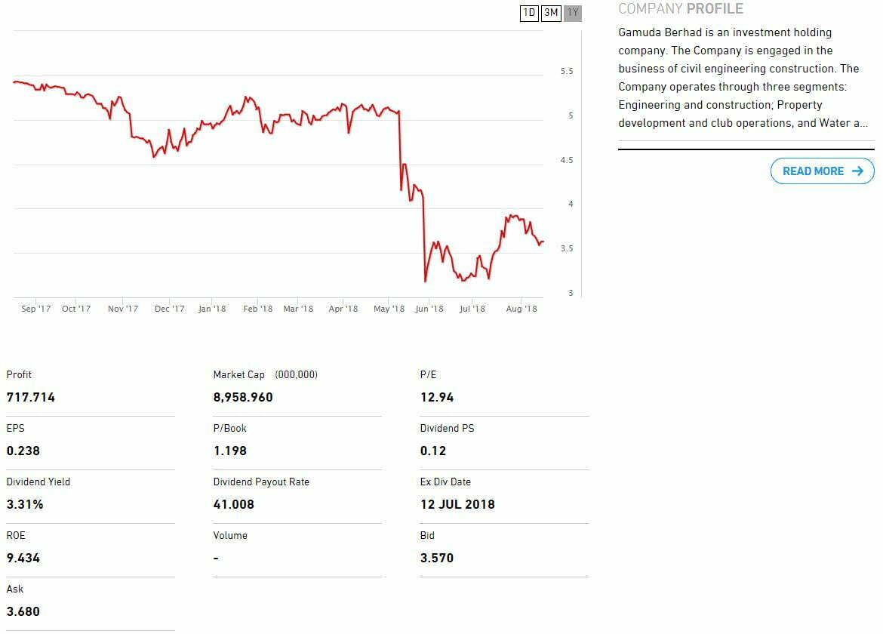Click the arrow icon in READ MORE

point(857,171)
